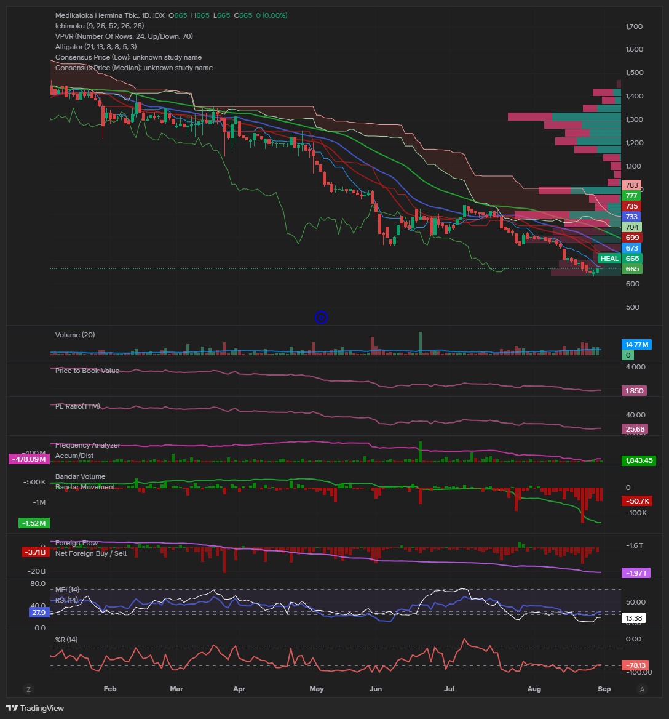Viewport: 669px width, 719px height.
Task: Click the 14.77M volume value label
Action: [636, 344]
